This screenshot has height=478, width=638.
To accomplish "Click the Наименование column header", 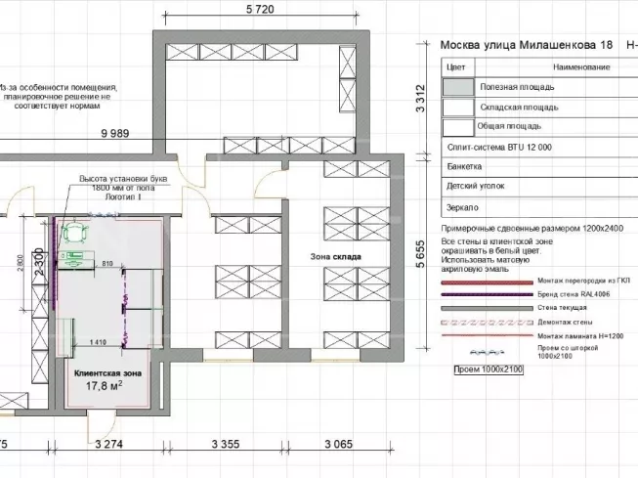I will [581, 67].
